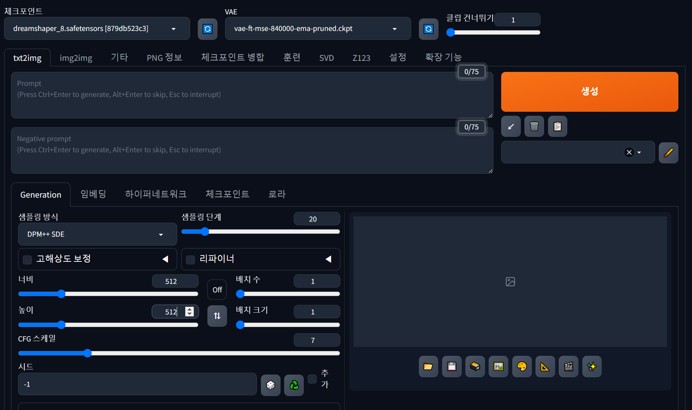Enable the 고해상도 보정 checkbox

pos(27,260)
